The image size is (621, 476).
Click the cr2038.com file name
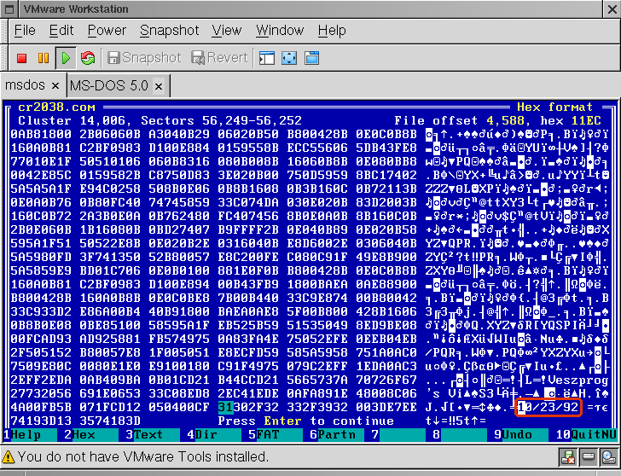(x=56, y=107)
